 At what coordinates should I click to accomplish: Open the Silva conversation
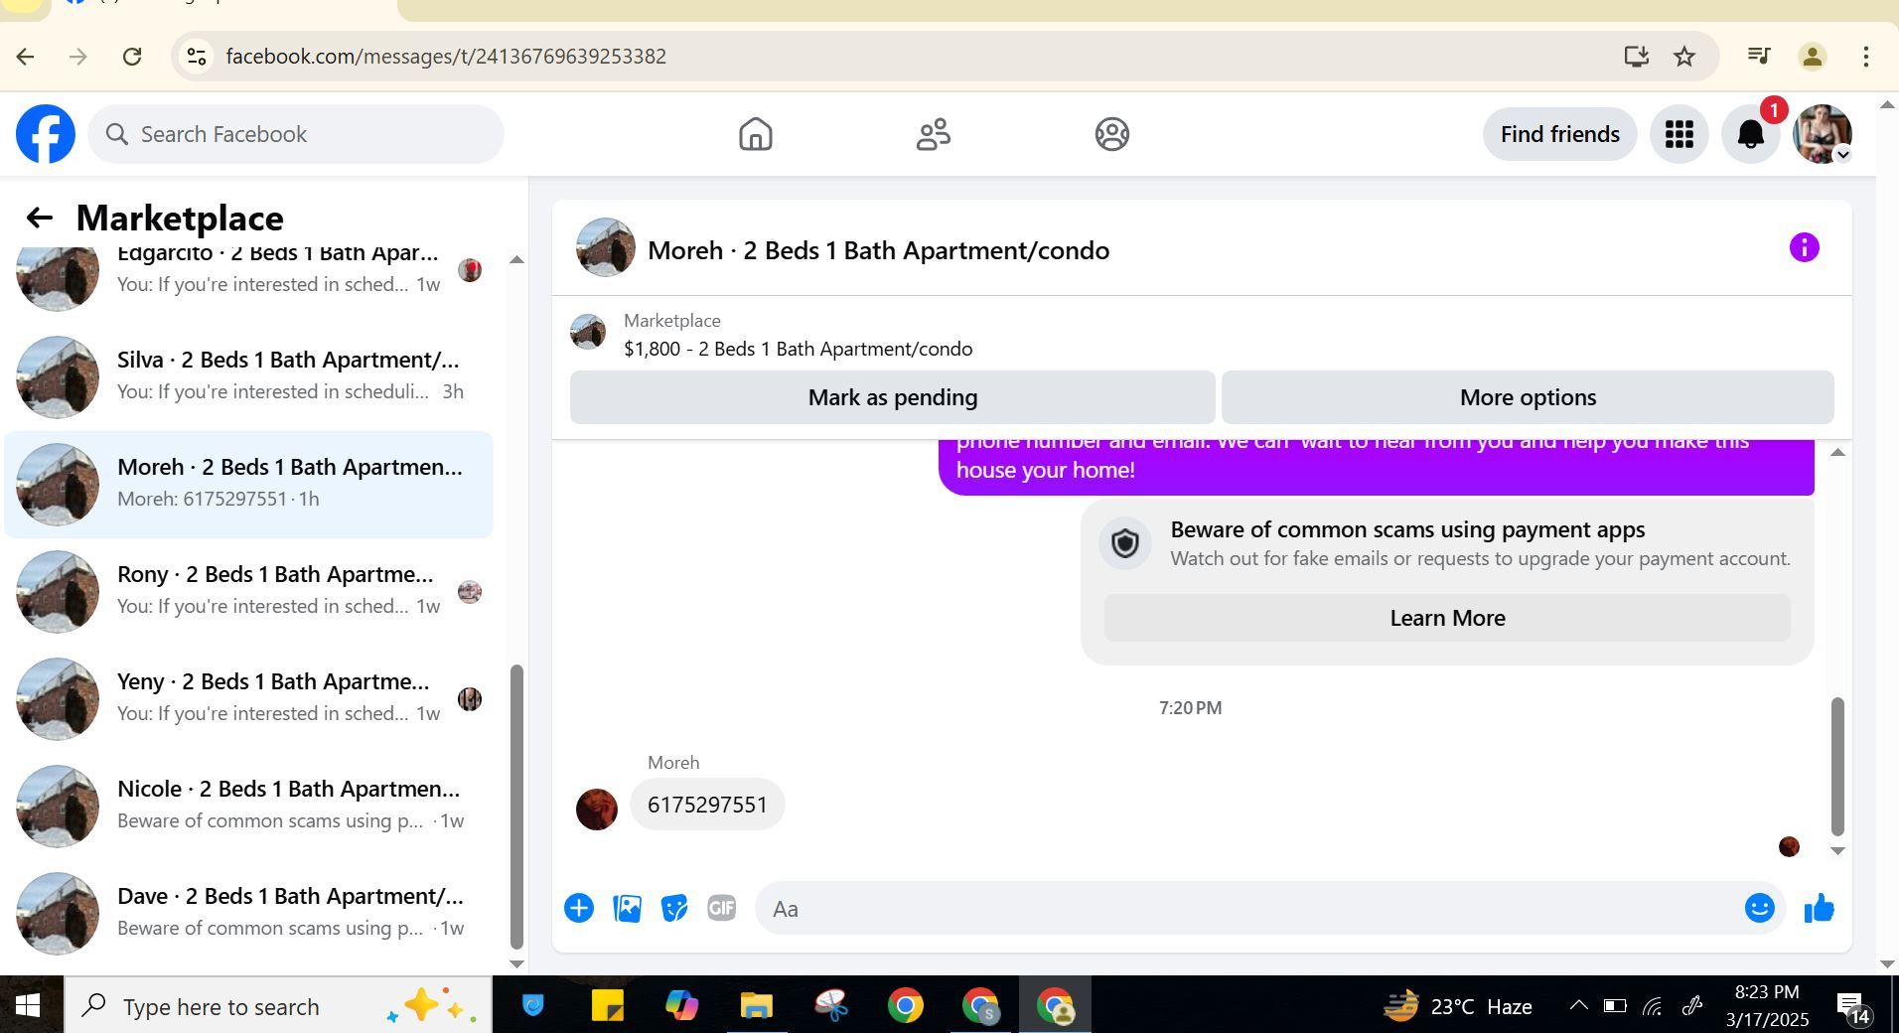[x=249, y=376]
